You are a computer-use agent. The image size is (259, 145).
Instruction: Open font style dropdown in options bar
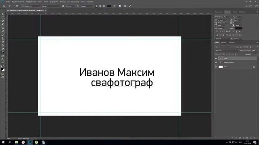point(51,6)
